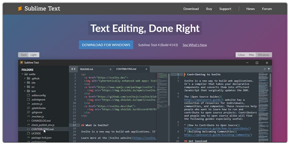Click the Sublime Text logo icon in header
The image size is (290, 145).
point(20,8)
